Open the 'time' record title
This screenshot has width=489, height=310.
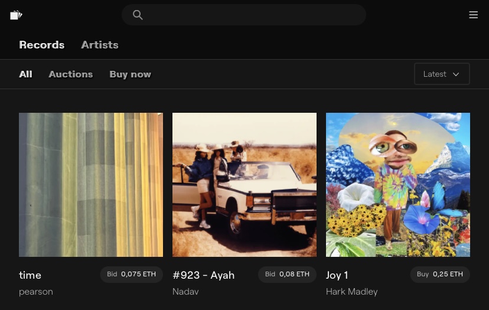pyautogui.click(x=30, y=275)
